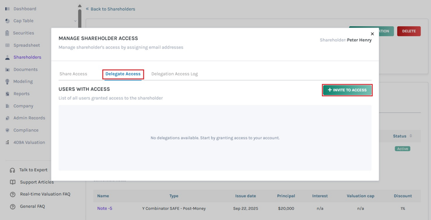Open the Delegation Access Log tab

pyautogui.click(x=174, y=74)
